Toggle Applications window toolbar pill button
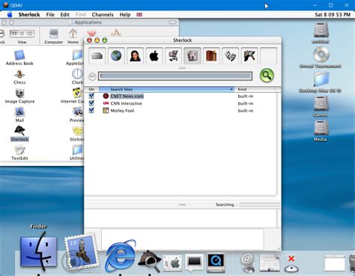The image size is (355, 276). click(172, 22)
